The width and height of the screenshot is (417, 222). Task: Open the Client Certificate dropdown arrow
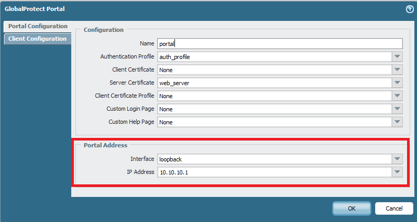click(x=397, y=69)
